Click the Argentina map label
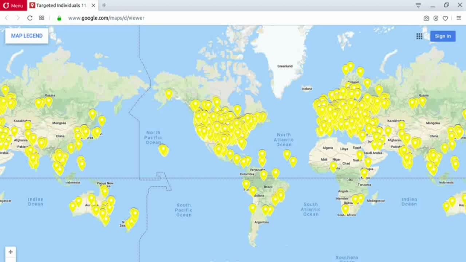Image resolution: width=466 pixels, height=262 pixels. click(x=261, y=222)
